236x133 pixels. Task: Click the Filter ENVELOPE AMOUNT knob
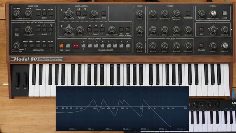click(x=176, y=13)
